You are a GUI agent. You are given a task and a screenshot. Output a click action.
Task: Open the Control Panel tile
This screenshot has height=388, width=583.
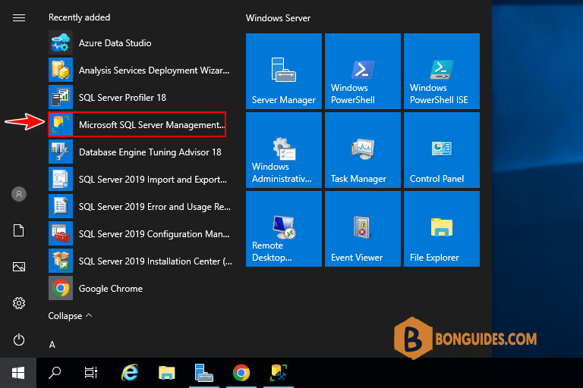coord(442,150)
